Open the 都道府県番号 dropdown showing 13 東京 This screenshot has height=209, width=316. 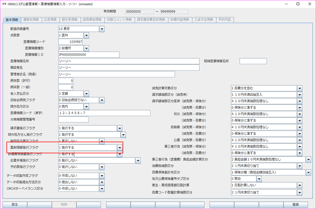(x=102, y=29)
